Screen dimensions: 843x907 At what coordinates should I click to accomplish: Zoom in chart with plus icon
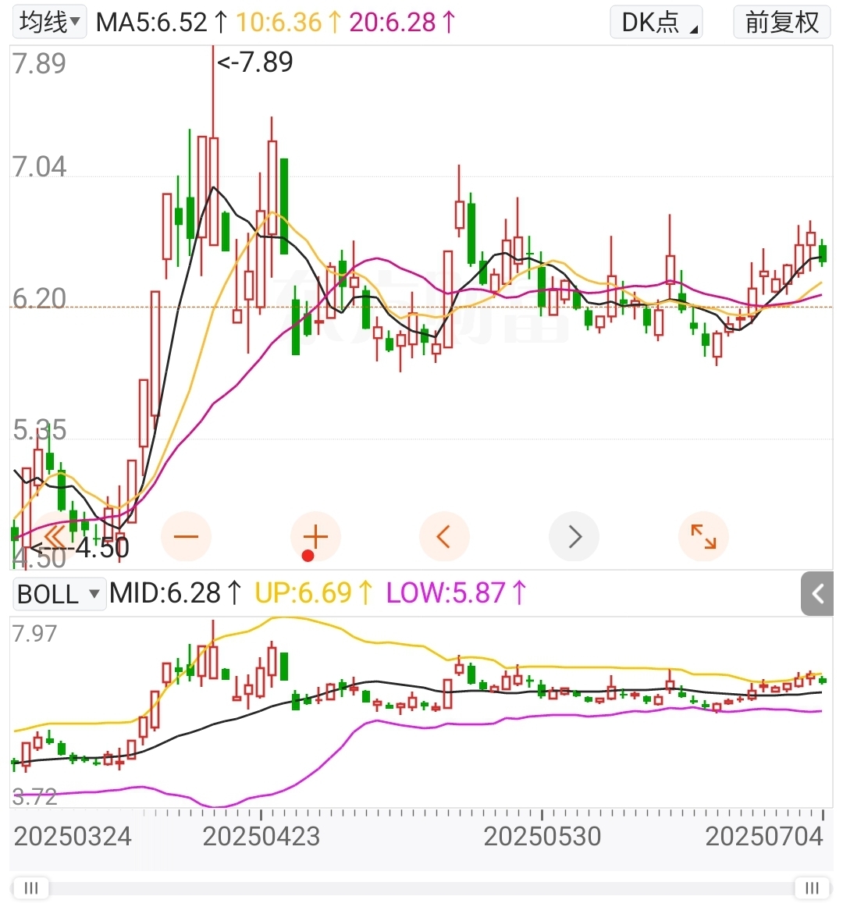316,537
